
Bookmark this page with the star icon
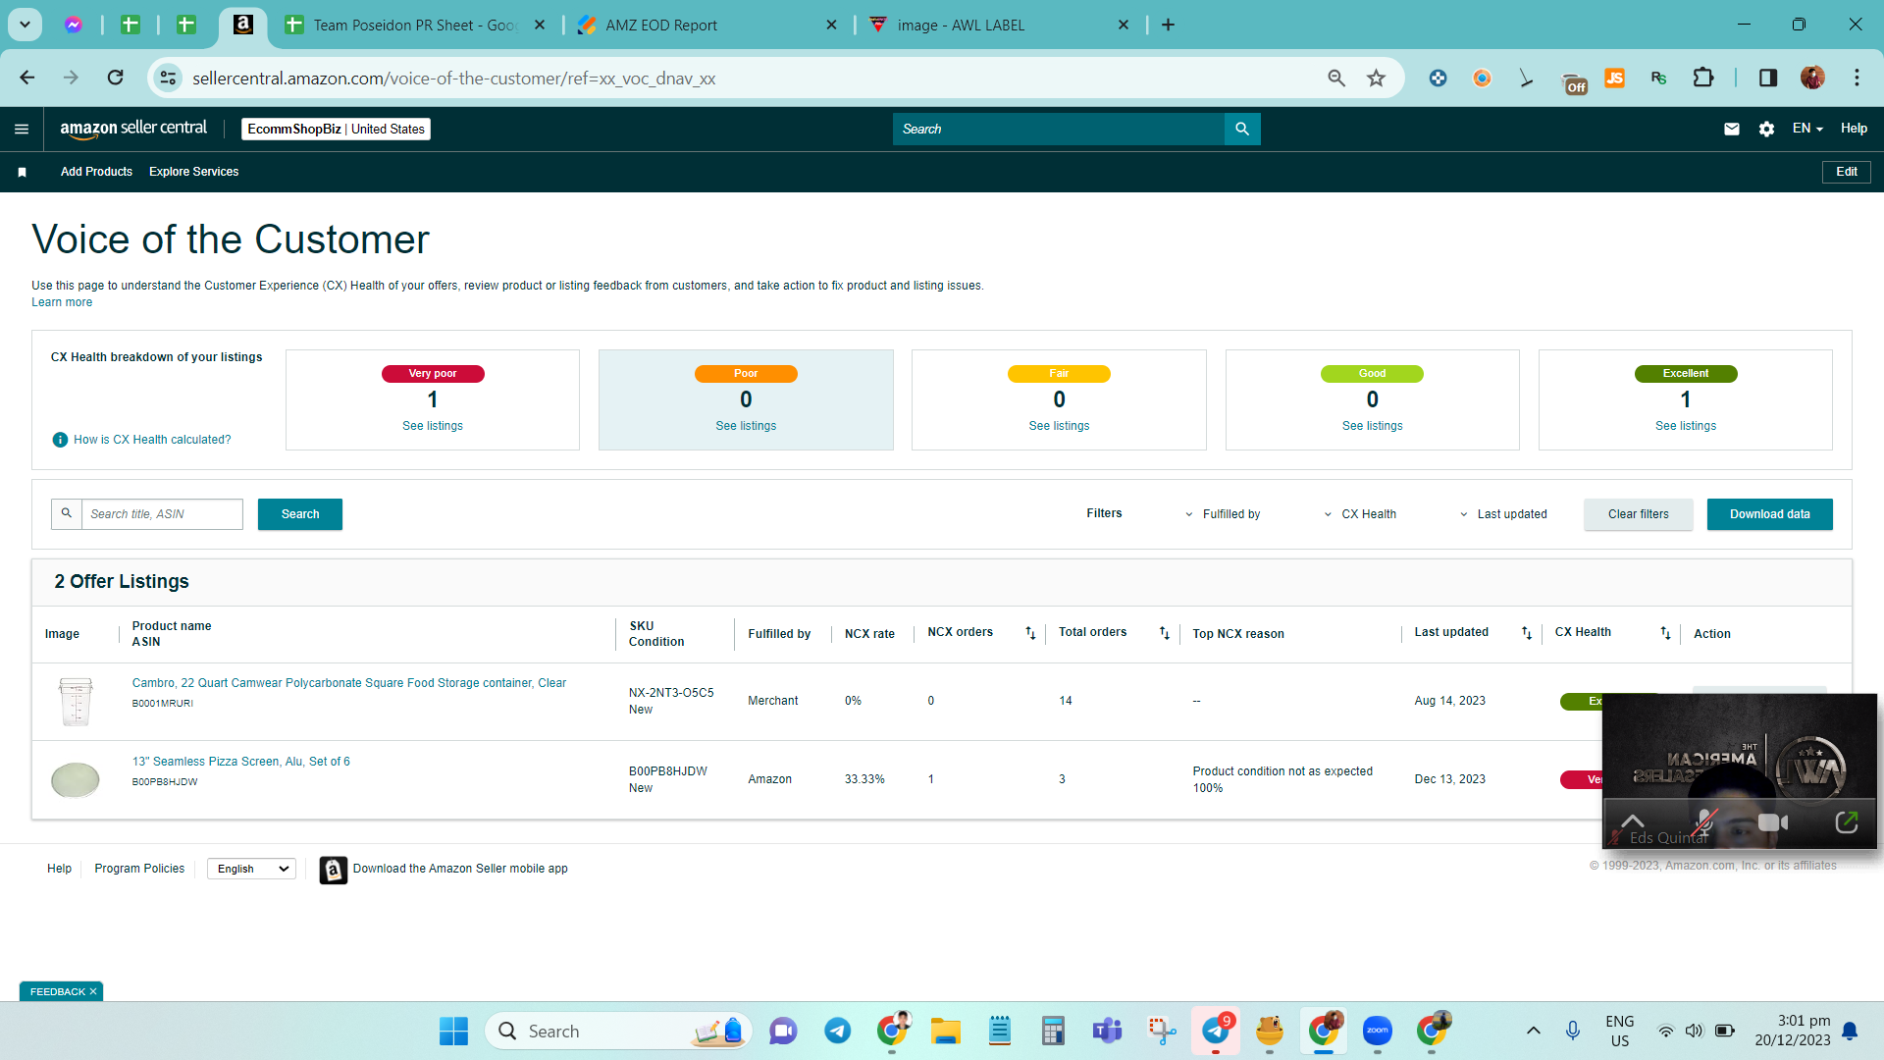[1377, 79]
